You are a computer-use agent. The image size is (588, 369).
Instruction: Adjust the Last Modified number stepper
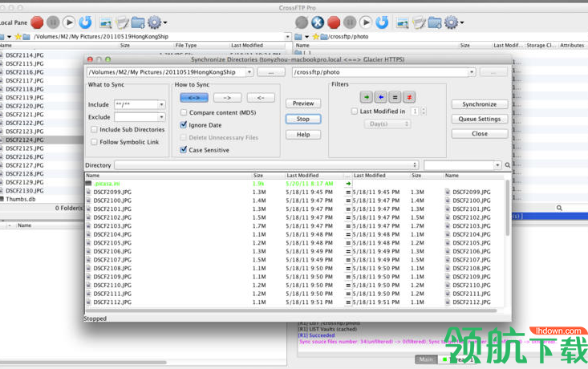[x=424, y=111]
